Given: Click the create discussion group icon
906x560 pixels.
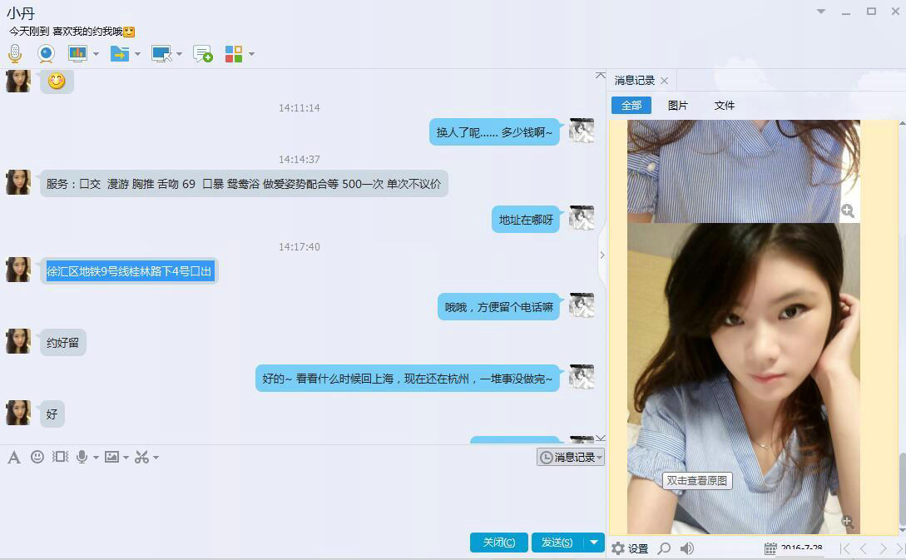Looking at the screenshot, I should click(x=202, y=54).
